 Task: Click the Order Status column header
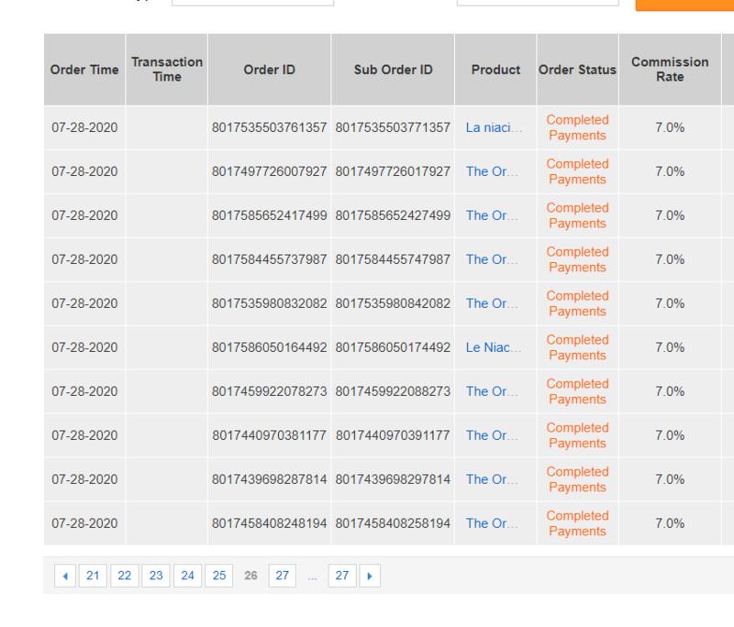[x=577, y=70]
